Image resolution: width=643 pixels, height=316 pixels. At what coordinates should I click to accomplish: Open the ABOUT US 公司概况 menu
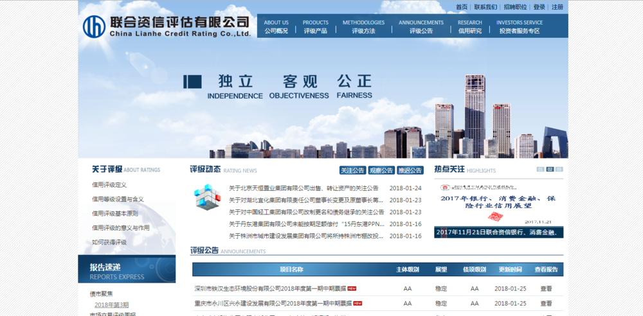pyautogui.click(x=276, y=26)
